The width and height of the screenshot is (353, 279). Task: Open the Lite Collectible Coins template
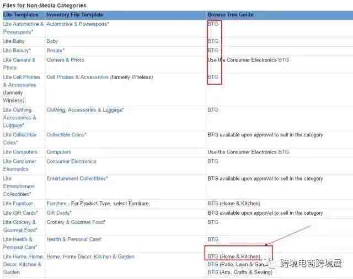tap(20, 139)
